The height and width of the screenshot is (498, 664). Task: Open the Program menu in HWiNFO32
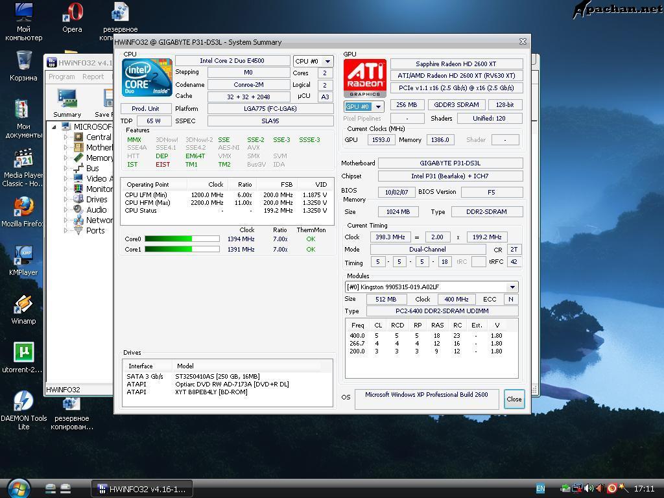62,77
